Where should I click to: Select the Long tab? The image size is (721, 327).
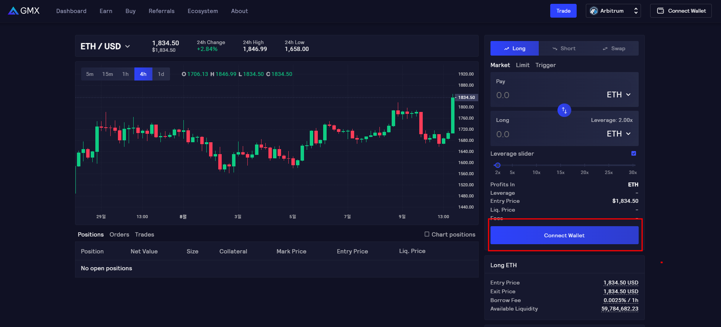[x=515, y=48]
